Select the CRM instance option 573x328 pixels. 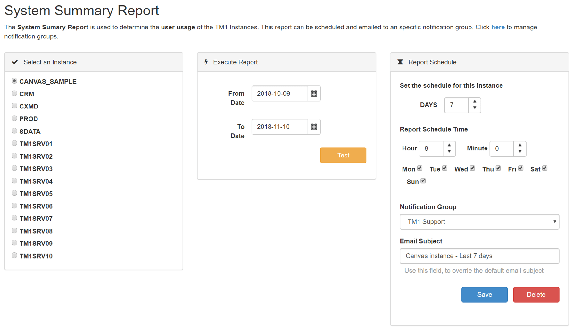[x=14, y=93]
